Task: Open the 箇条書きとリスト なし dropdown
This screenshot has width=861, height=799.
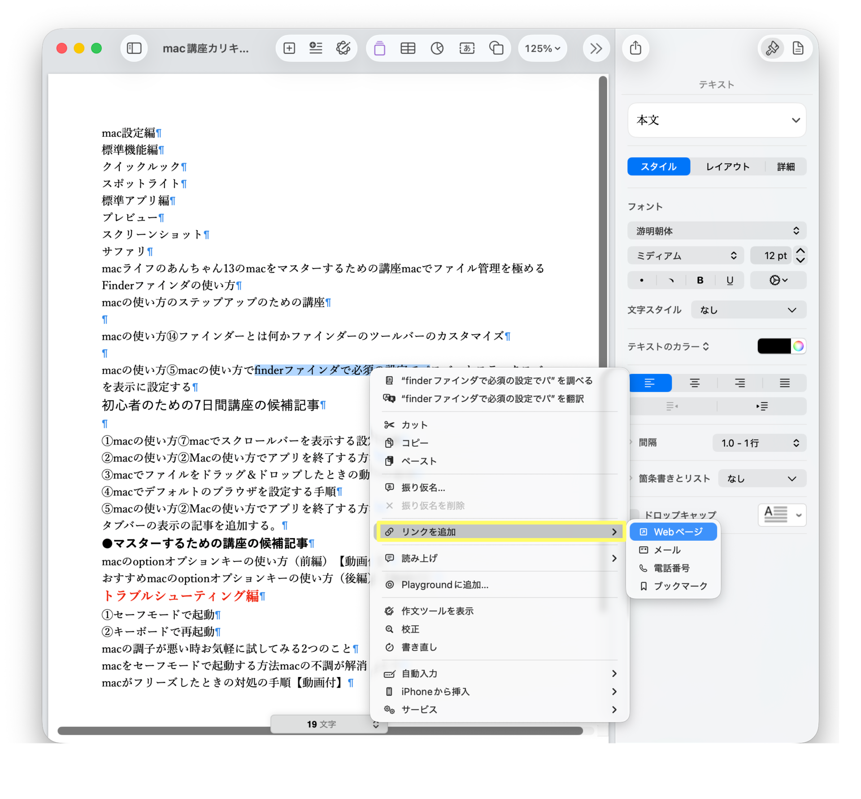Action: (762, 478)
